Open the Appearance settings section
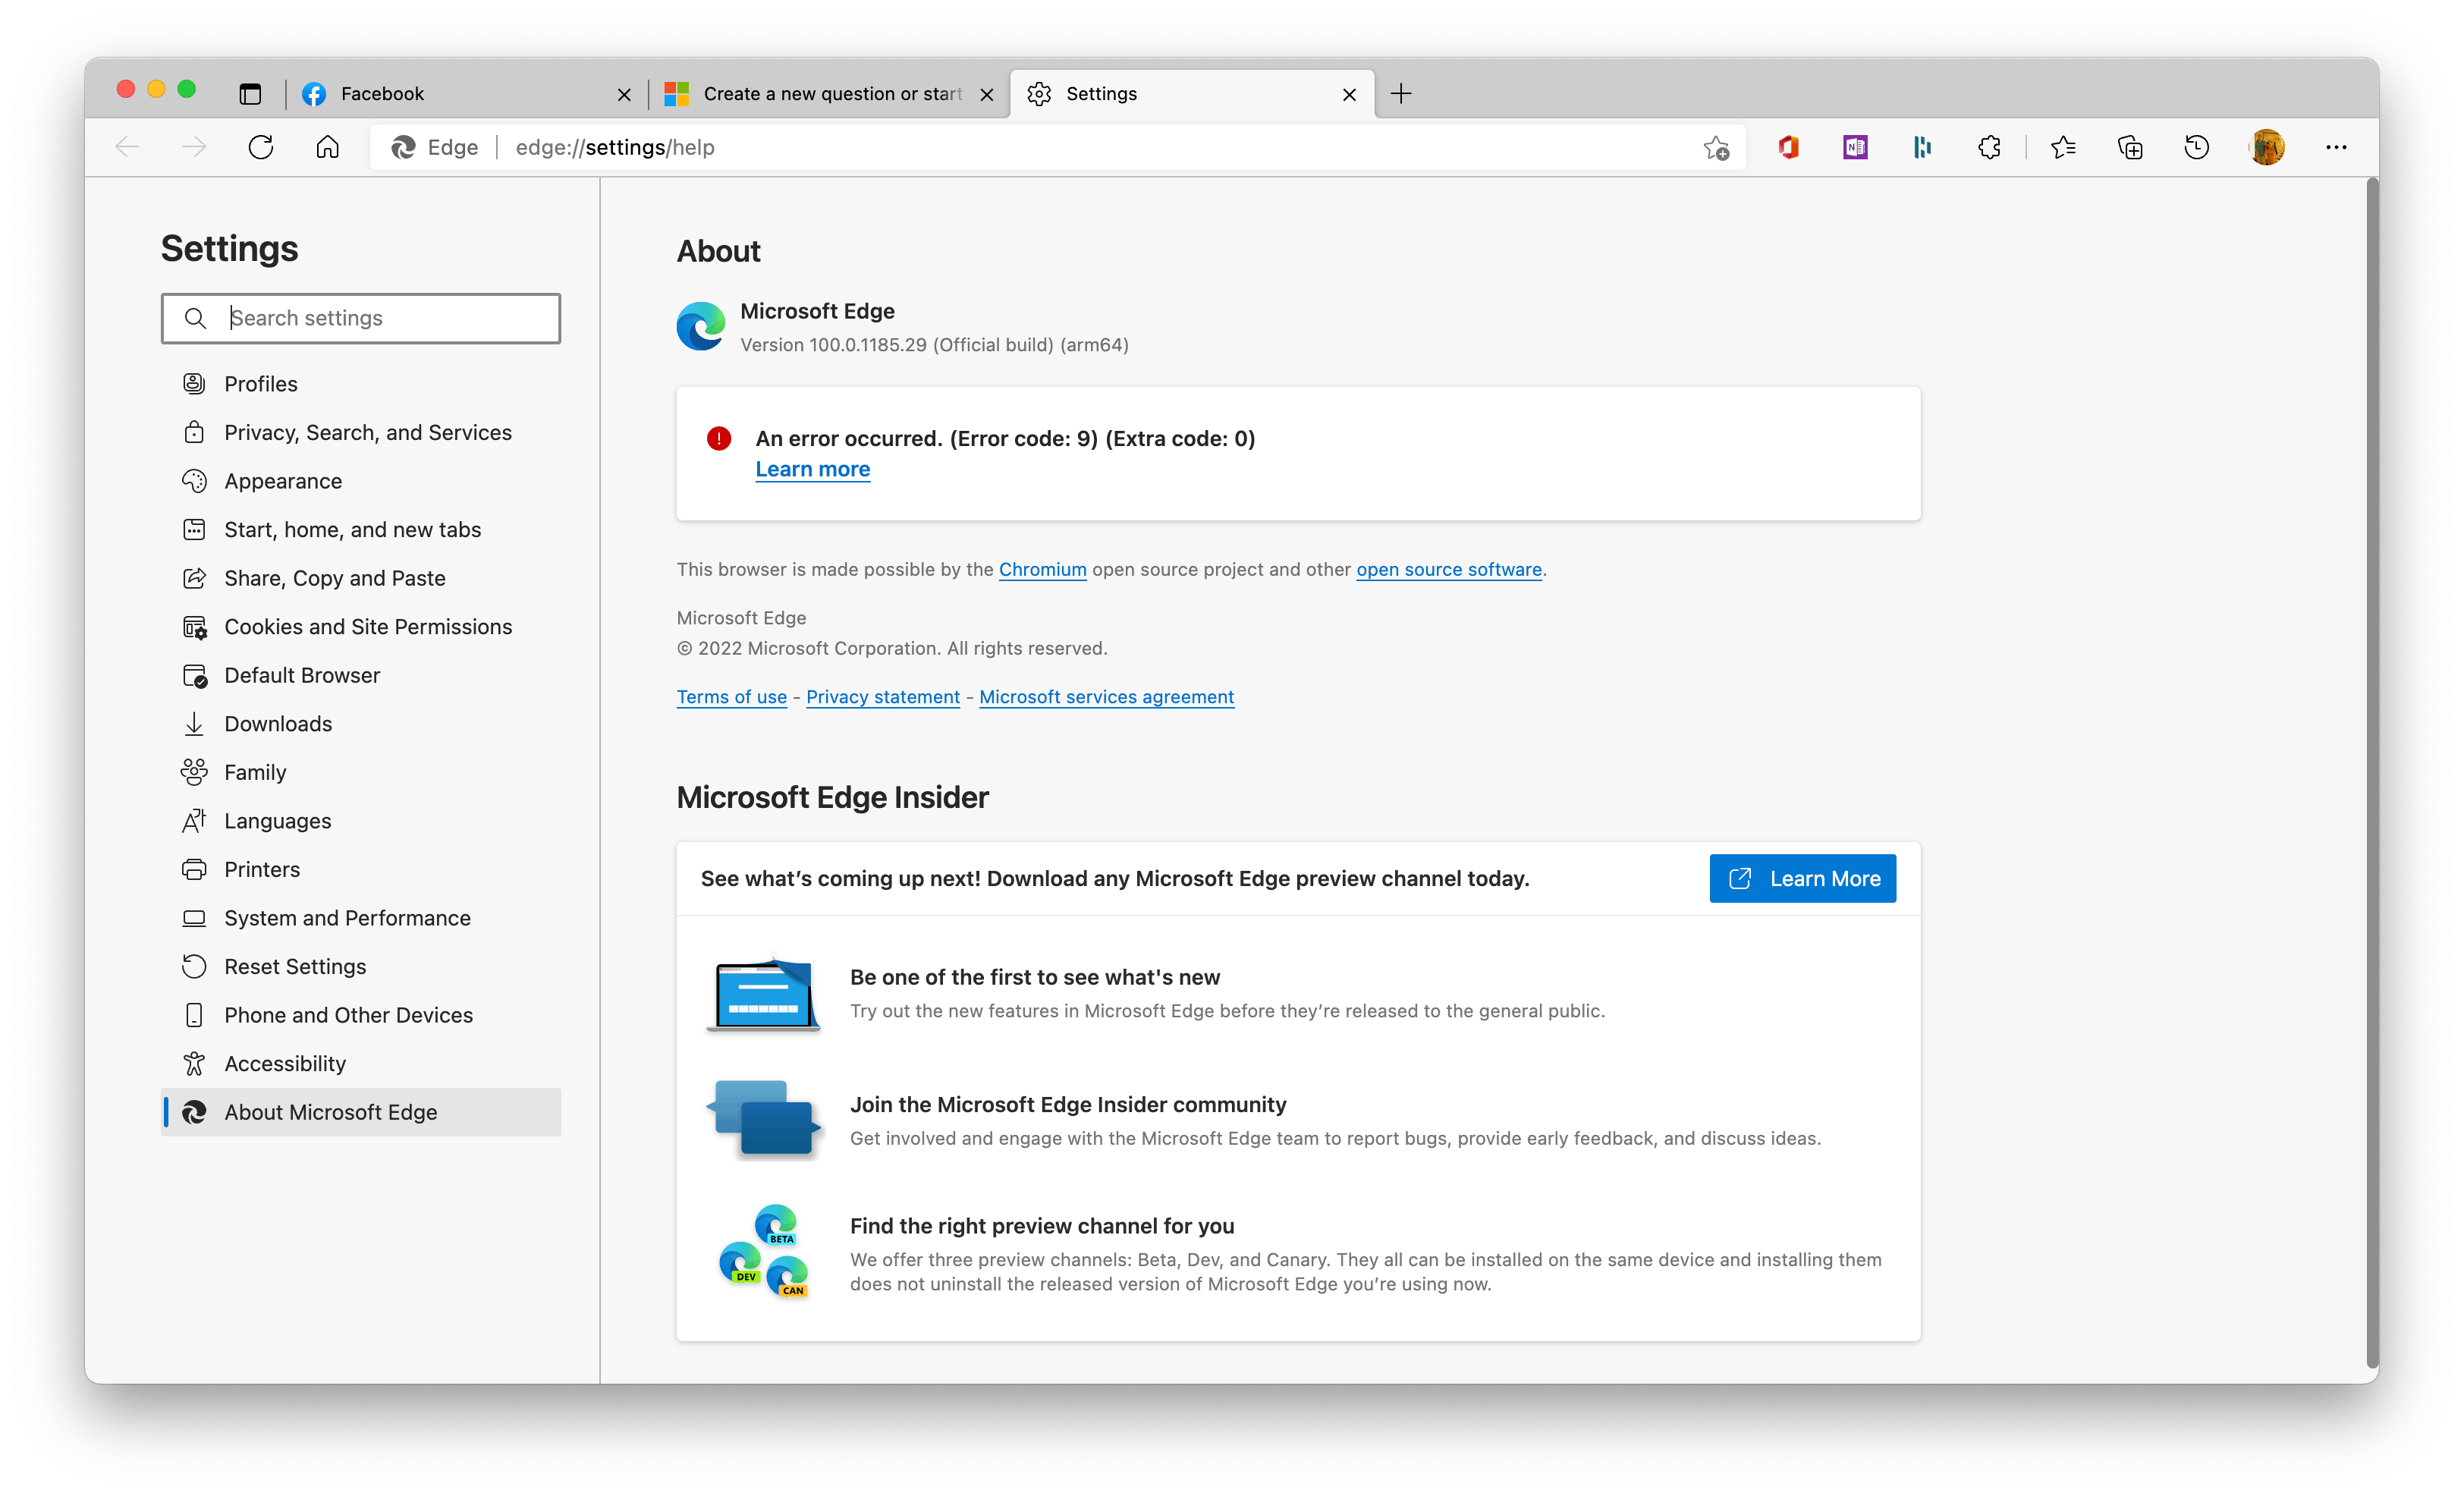The image size is (2464, 1496). 283,481
